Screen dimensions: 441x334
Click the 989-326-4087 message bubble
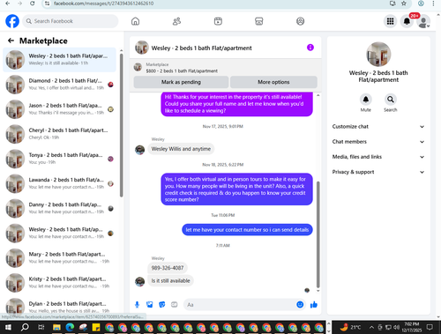pyautogui.click(x=168, y=268)
